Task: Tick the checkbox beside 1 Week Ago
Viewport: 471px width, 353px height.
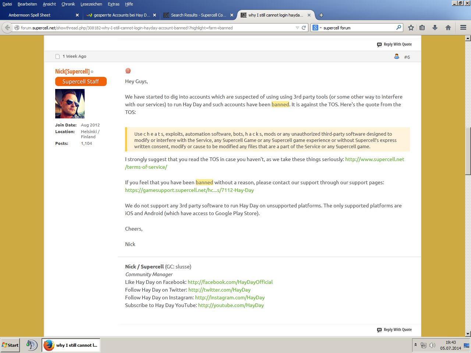Action: pyautogui.click(x=57, y=57)
